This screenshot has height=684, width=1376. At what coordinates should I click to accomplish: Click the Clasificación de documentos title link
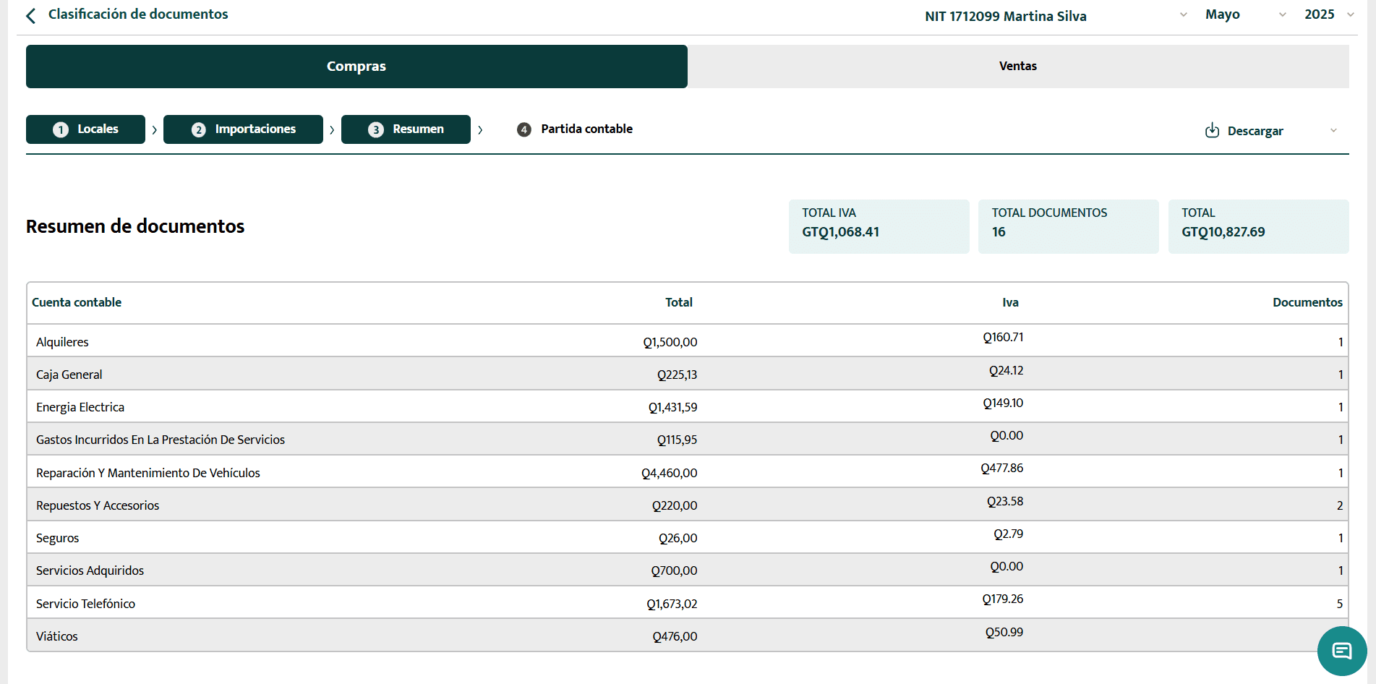pos(138,14)
